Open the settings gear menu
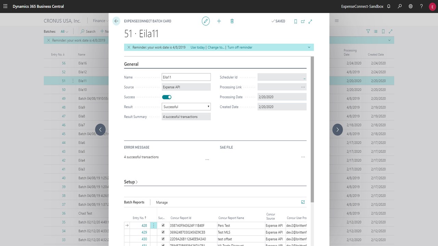Viewport: 438px width, 246px height. (411, 6)
